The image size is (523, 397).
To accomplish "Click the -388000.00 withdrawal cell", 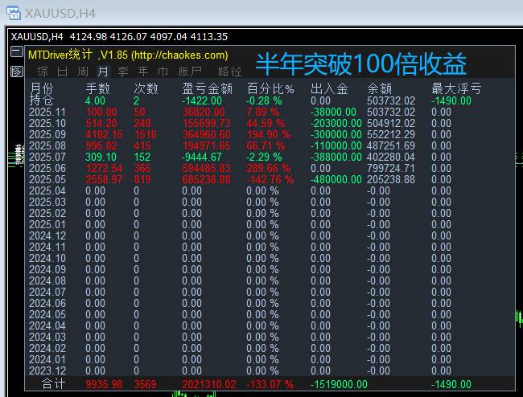I will click(336, 157).
